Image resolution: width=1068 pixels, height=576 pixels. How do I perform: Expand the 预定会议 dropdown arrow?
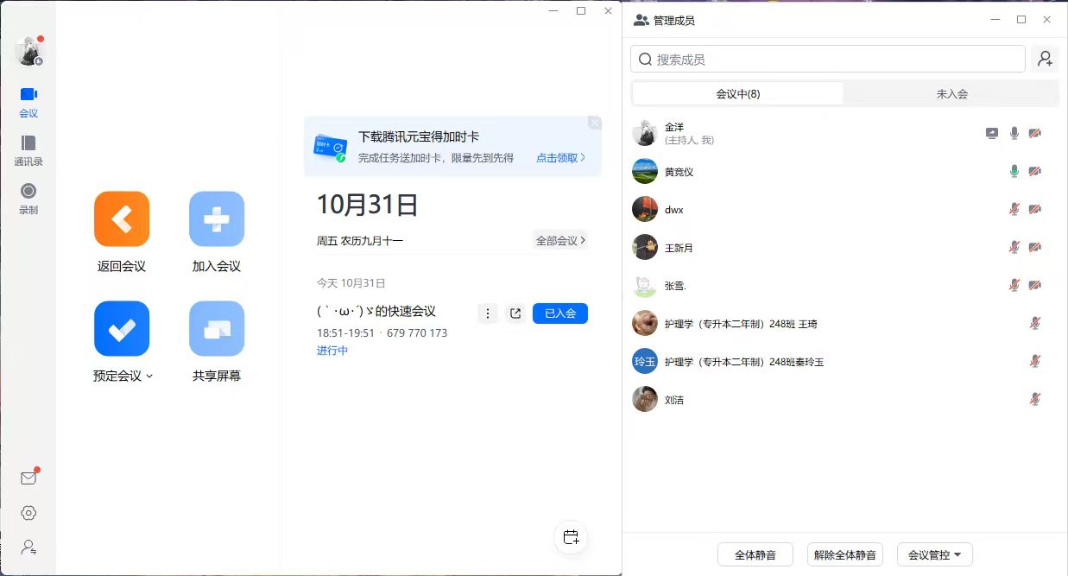pyautogui.click(x=149, y=377)
